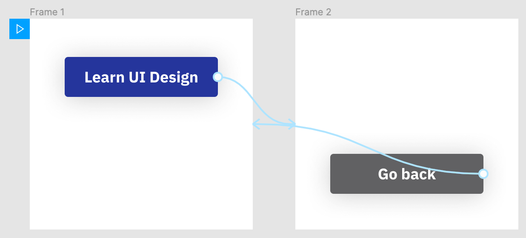Select the Go back button

point(407,174)
